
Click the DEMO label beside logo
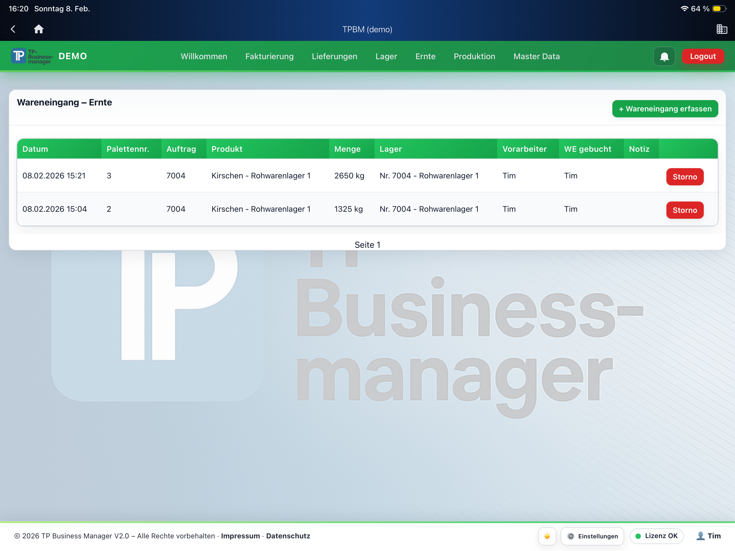coord(73,56)
